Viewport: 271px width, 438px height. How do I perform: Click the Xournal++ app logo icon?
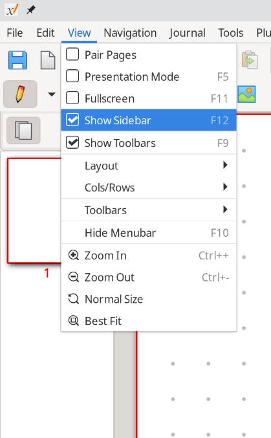point(12,10)
